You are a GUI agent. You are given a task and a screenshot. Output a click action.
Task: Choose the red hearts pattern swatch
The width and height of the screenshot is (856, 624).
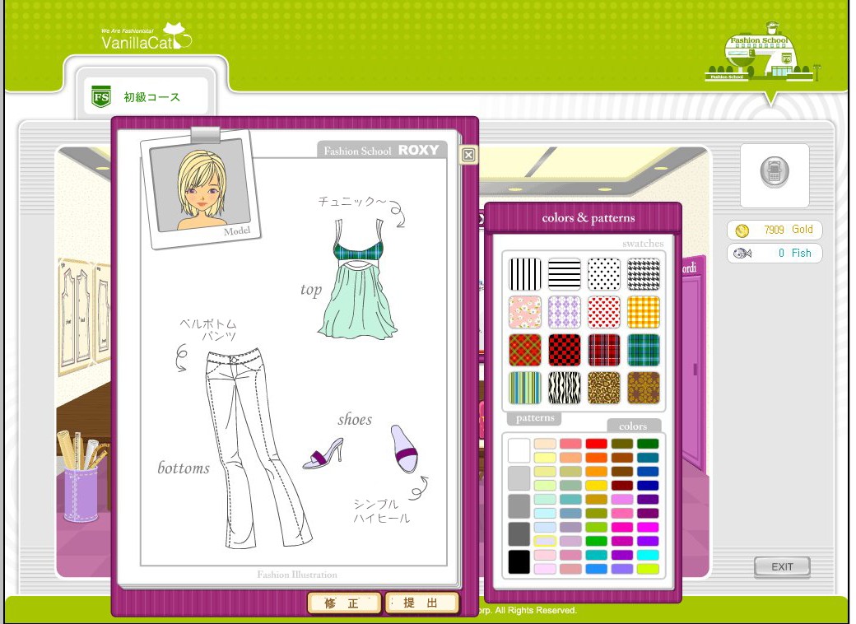(604, 312)
